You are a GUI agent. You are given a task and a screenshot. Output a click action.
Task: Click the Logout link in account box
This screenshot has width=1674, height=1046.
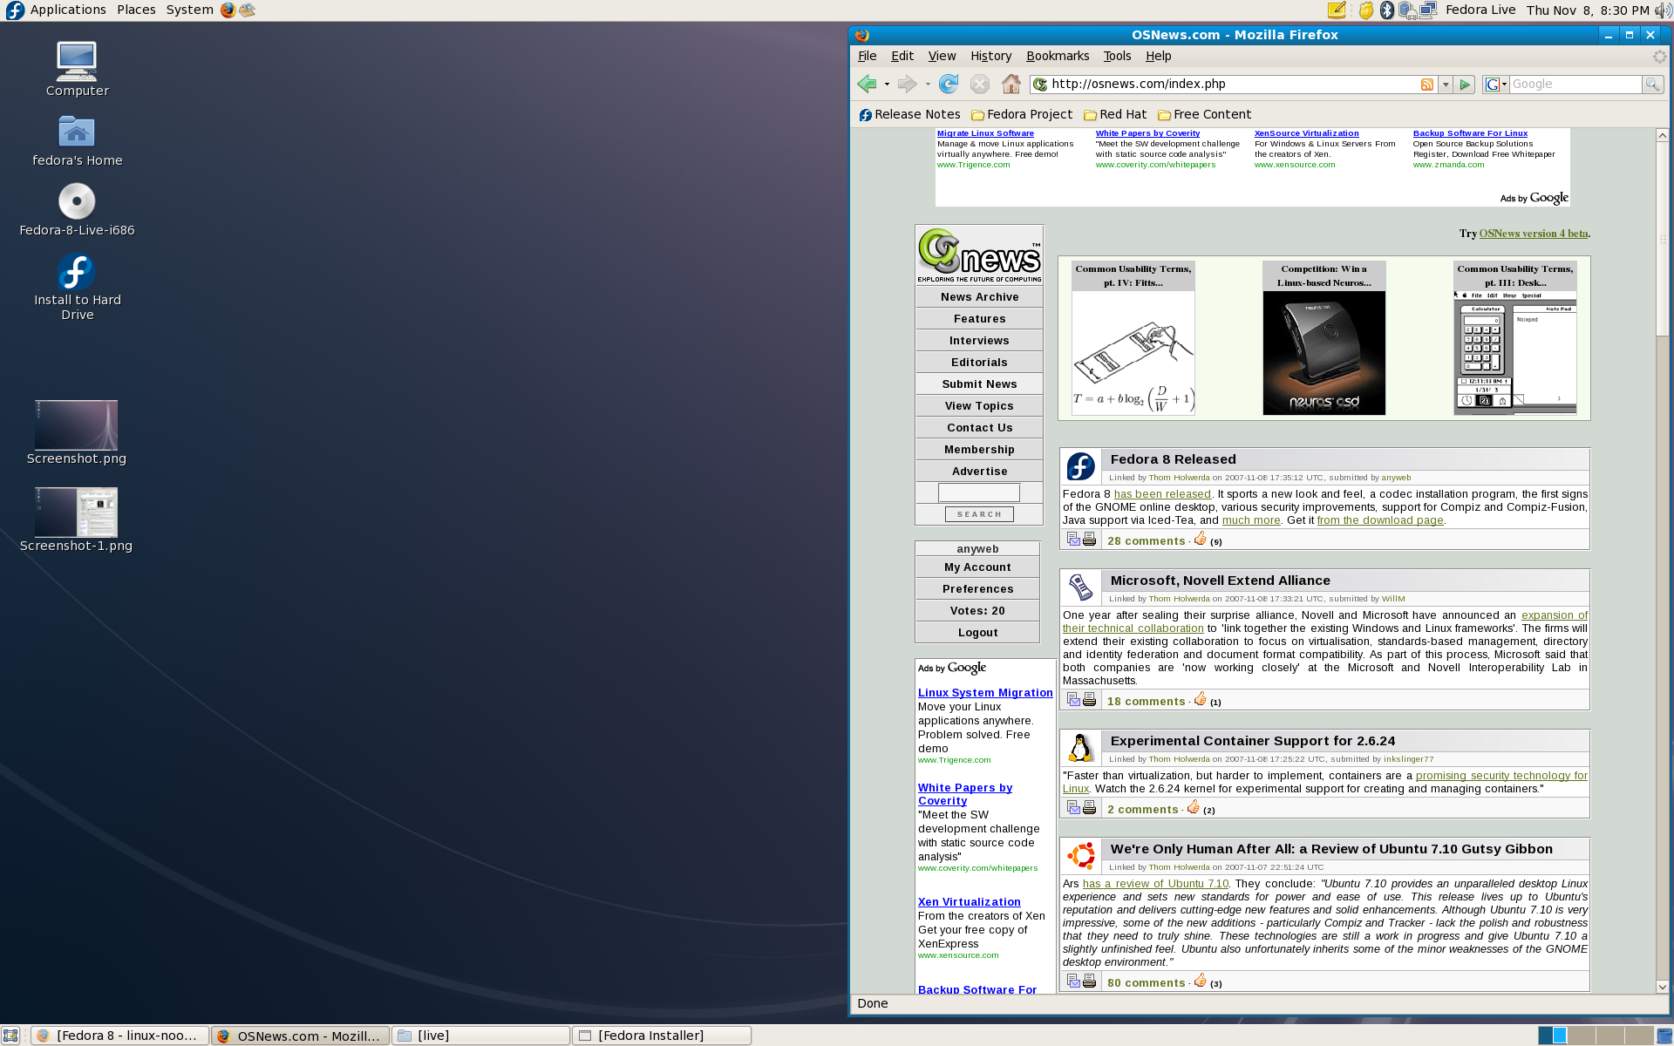[x=977, y=633]
